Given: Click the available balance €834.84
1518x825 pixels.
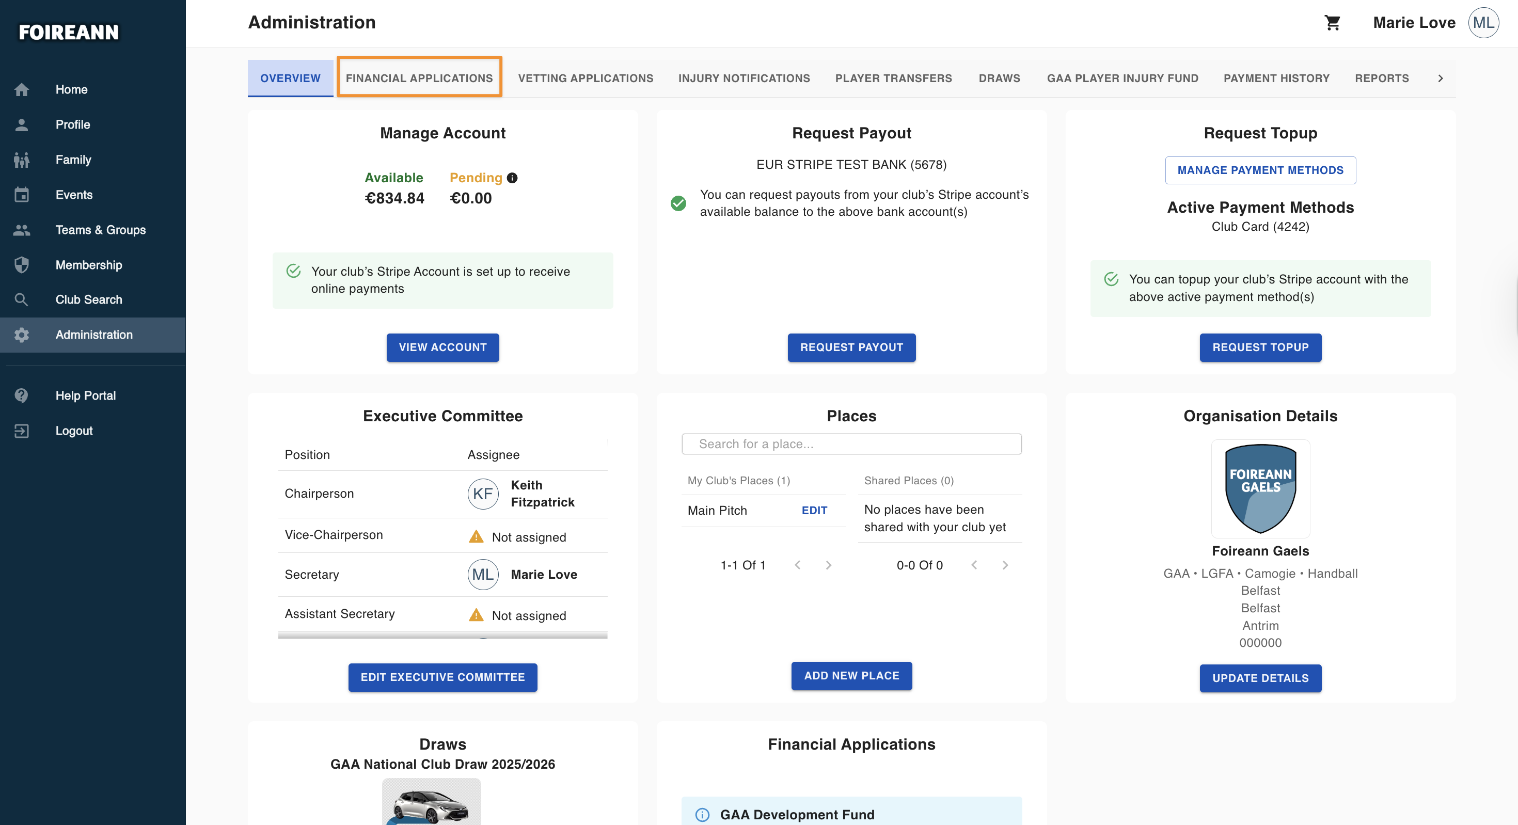Looking at the screenshot, I should pyautogui.click(x=393, y=198).
